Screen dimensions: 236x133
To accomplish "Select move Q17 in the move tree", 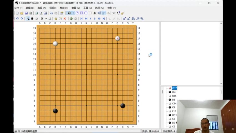I will [x=174, y=88].
